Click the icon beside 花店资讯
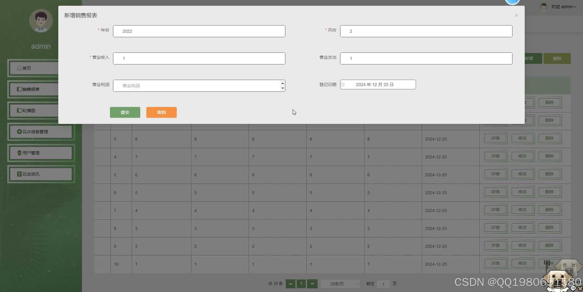Image resolution: width=583 pixels, height=292 pixels. click(x=19, y=174)
